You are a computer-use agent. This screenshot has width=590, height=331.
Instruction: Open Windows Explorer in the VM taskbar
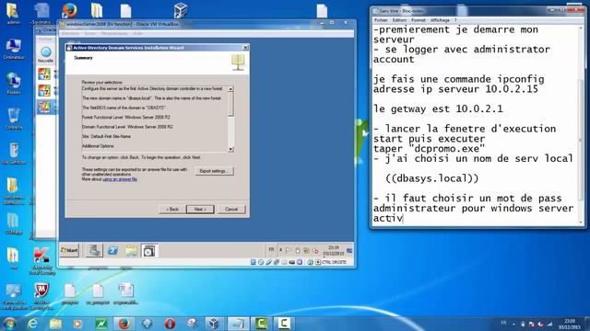131,251
